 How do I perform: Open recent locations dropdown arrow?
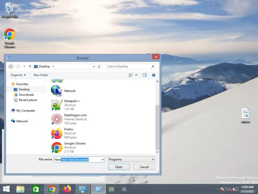click(x=24, y=66)
